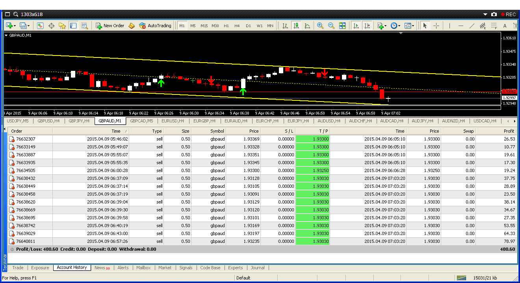
Task: Switch to the H4 timeframe
Action: 237,26
